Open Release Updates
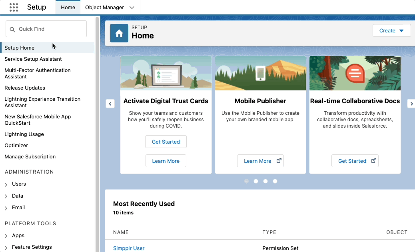 click(25, 88)
